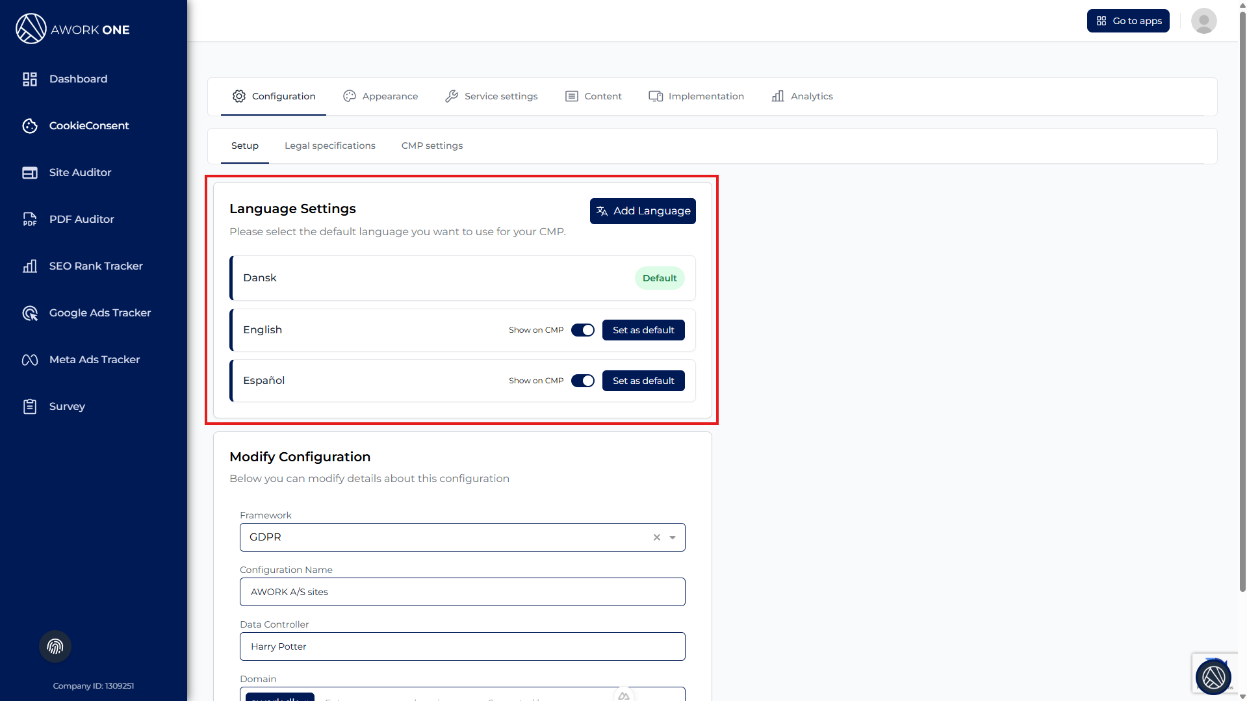
Task: Expand the Framework dropdown arrow
Action: point(673,537)
